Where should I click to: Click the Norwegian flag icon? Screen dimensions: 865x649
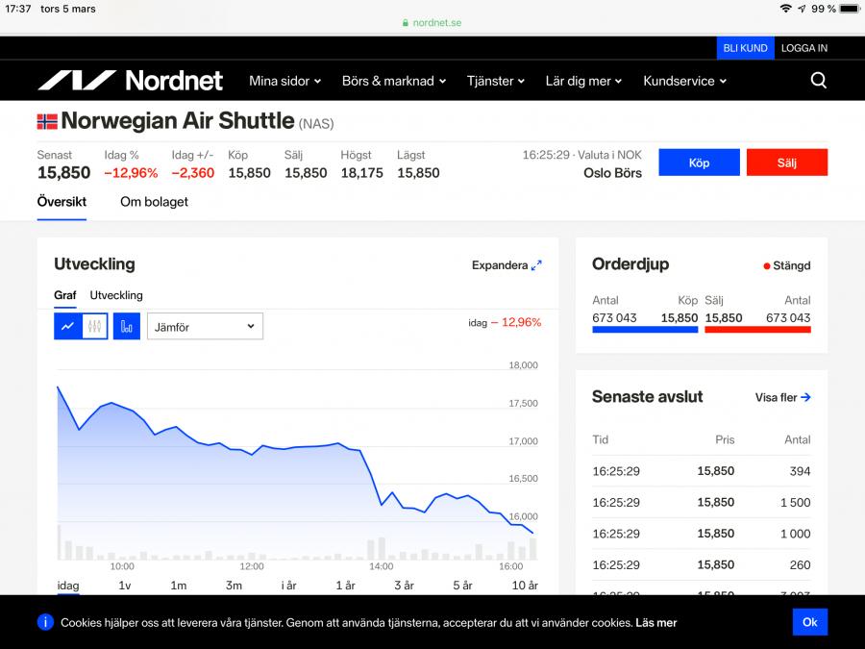[x=47, y=121]
